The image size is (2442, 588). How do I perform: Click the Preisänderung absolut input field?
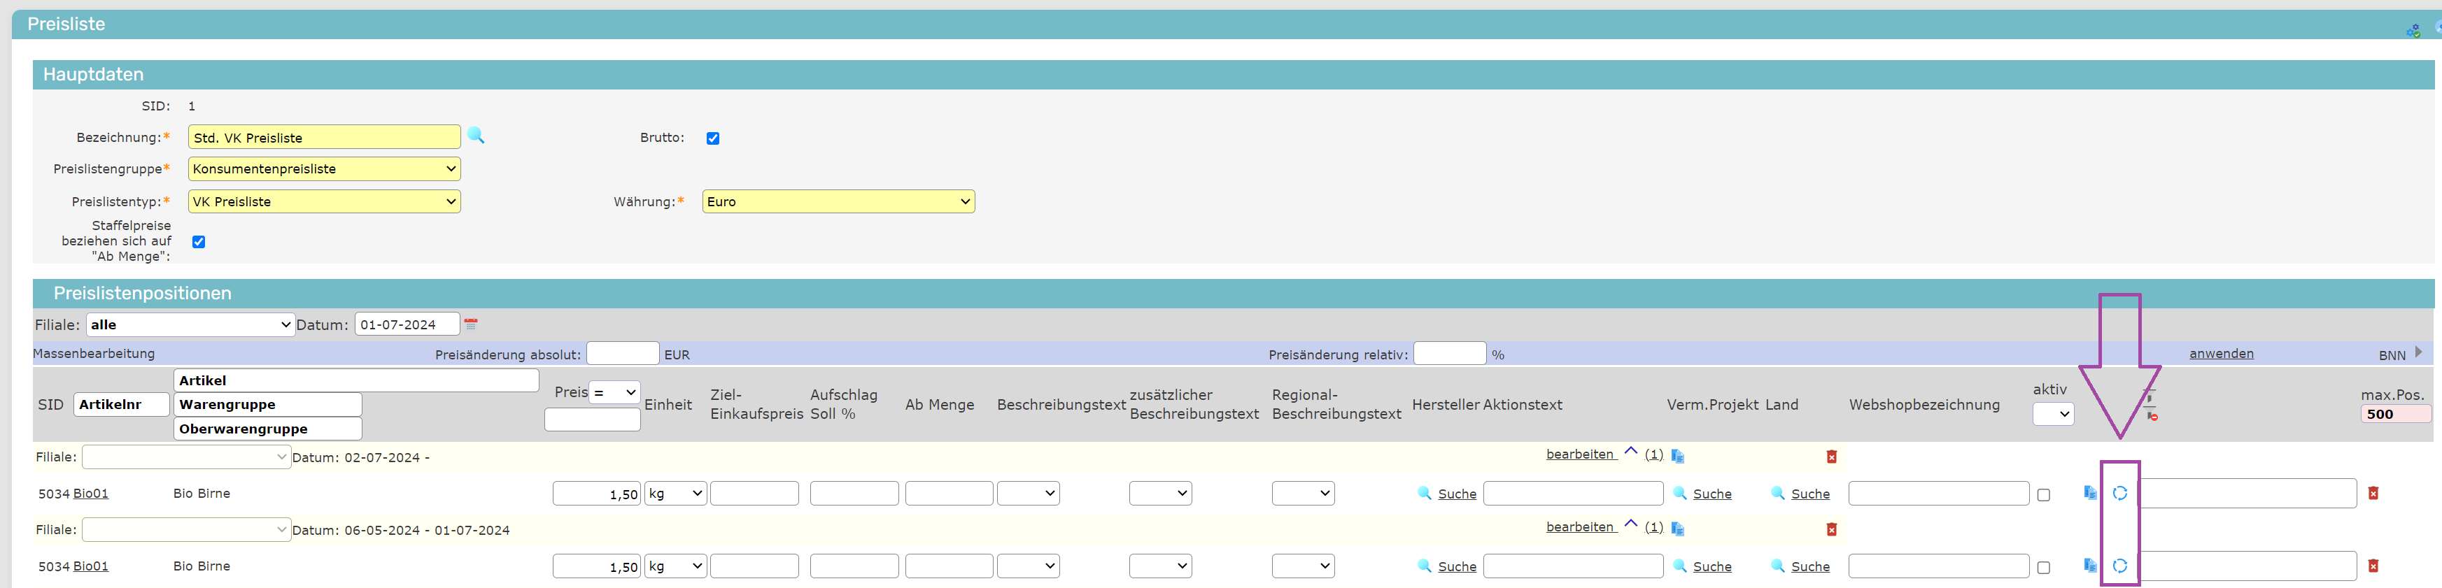[x=622, y=354]
